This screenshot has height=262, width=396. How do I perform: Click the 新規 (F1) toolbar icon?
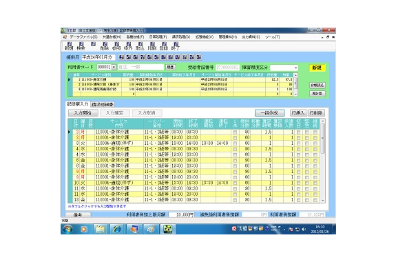[x=69, y=46]
